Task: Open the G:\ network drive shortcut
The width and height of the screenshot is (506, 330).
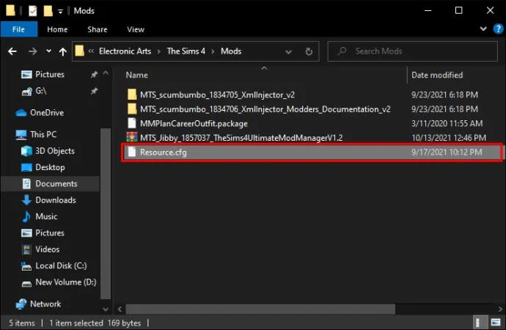Action: coord(40,91)
